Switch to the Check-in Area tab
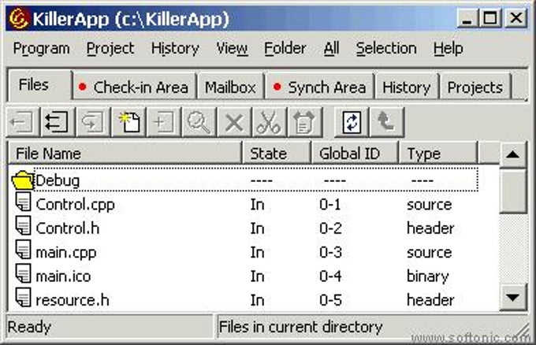 [x=134, y=87]
